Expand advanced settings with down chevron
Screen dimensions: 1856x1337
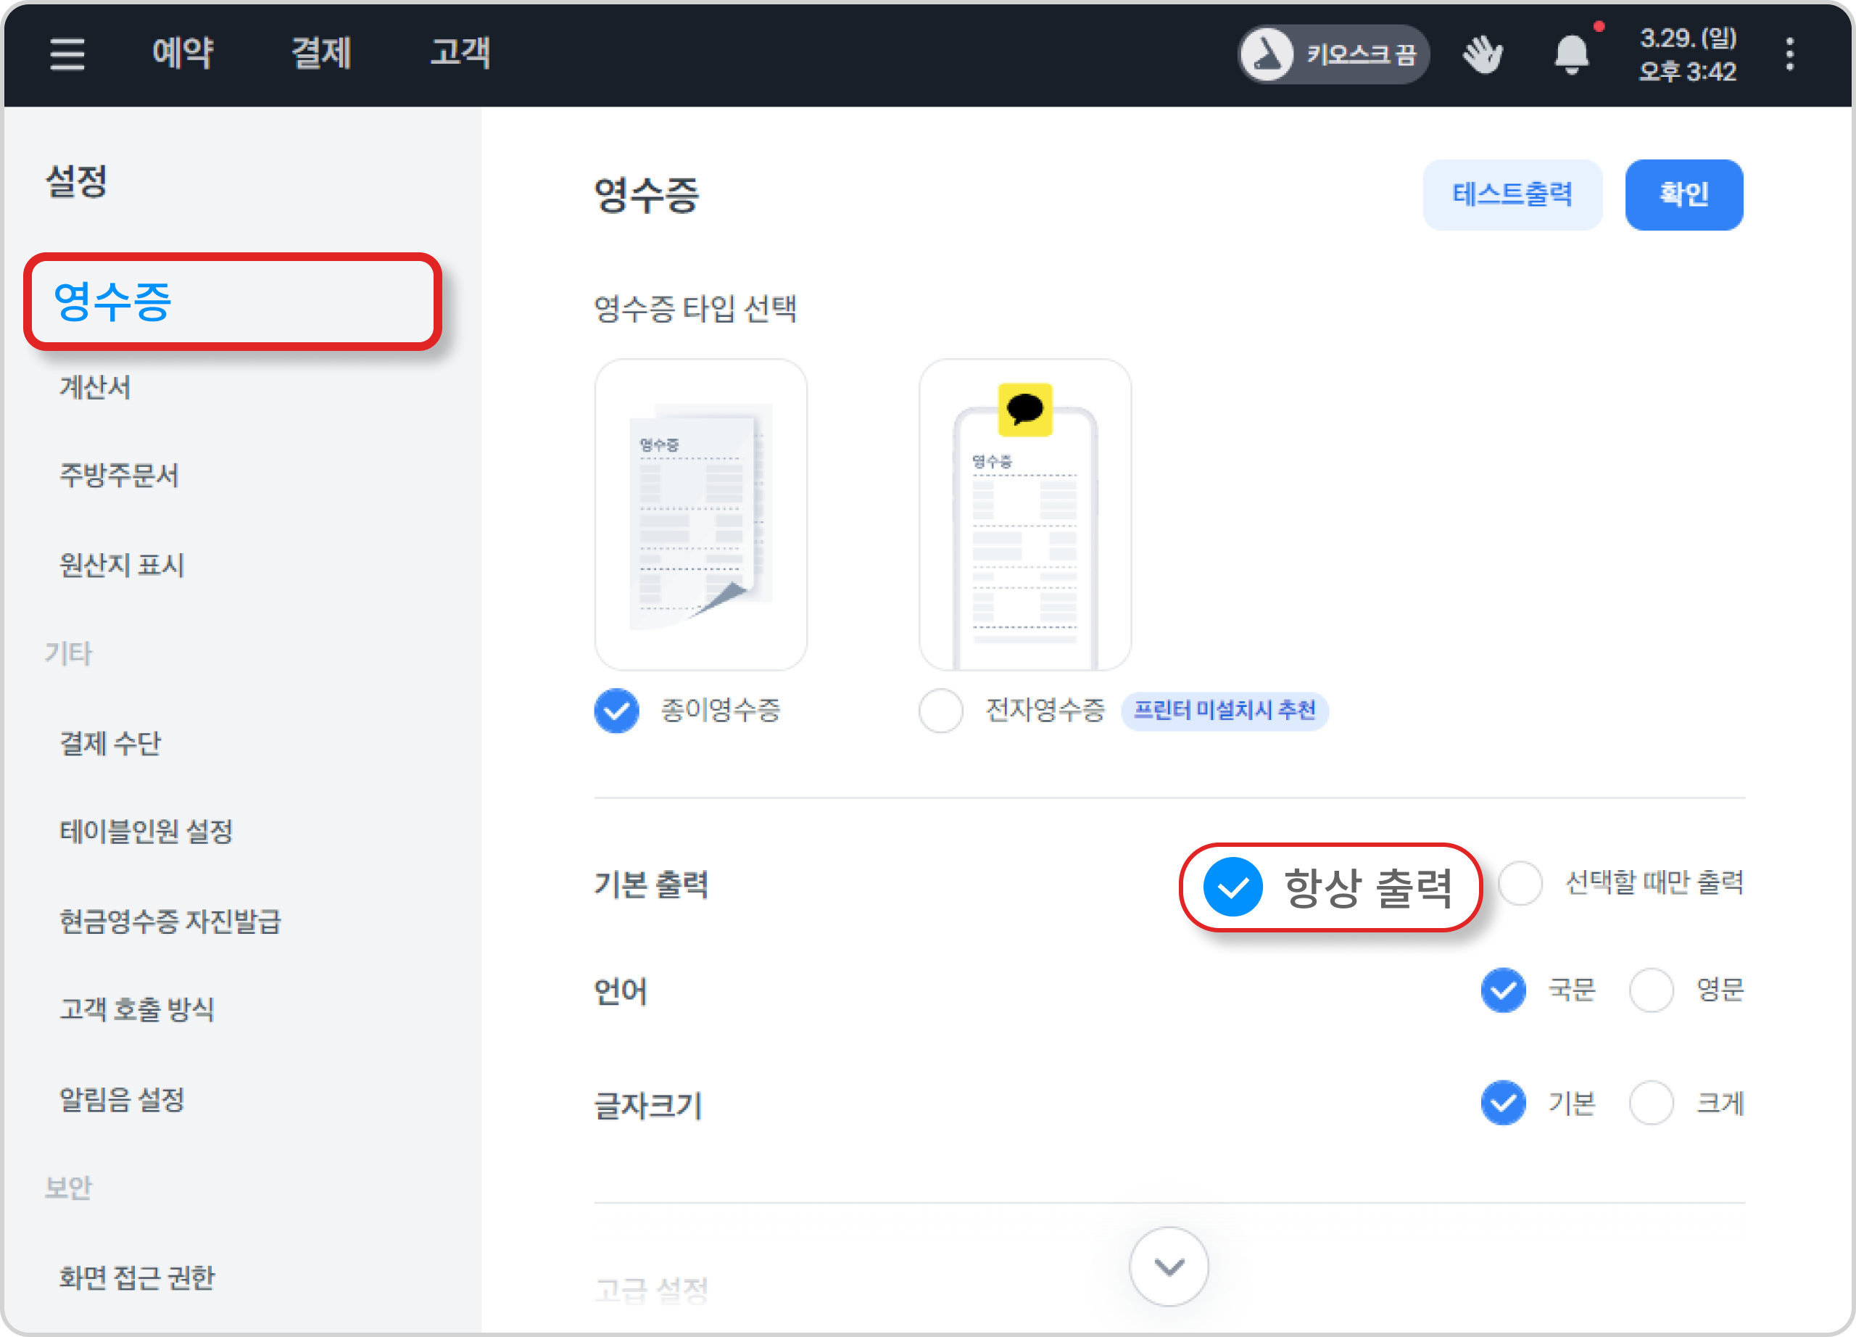point(1169,1266)
